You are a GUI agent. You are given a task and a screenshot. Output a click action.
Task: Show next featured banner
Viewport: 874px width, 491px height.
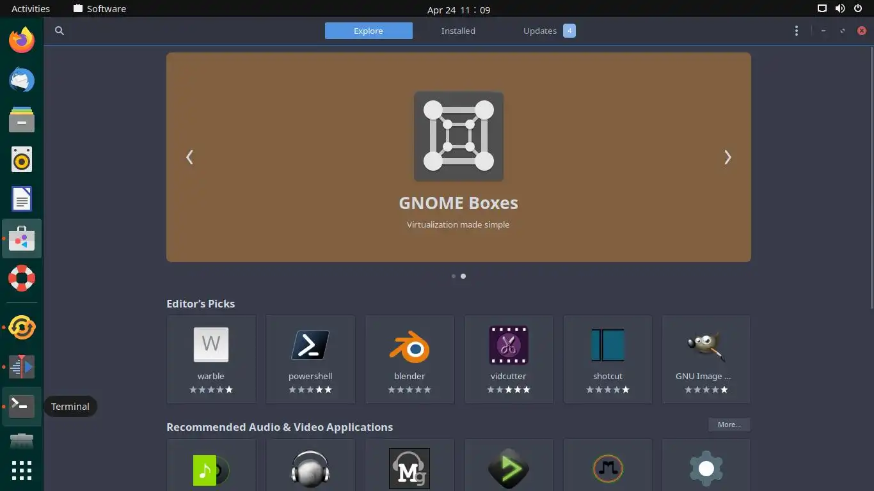click(x=727, y=157)
